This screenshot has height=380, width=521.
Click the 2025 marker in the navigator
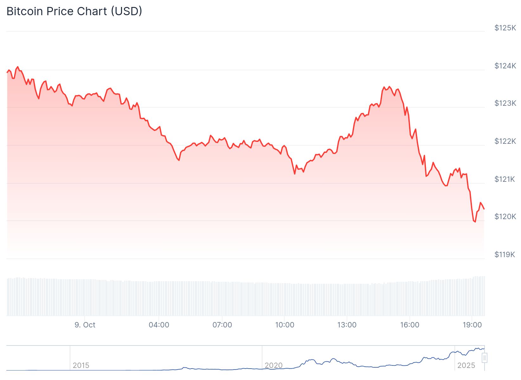(466, 365)
